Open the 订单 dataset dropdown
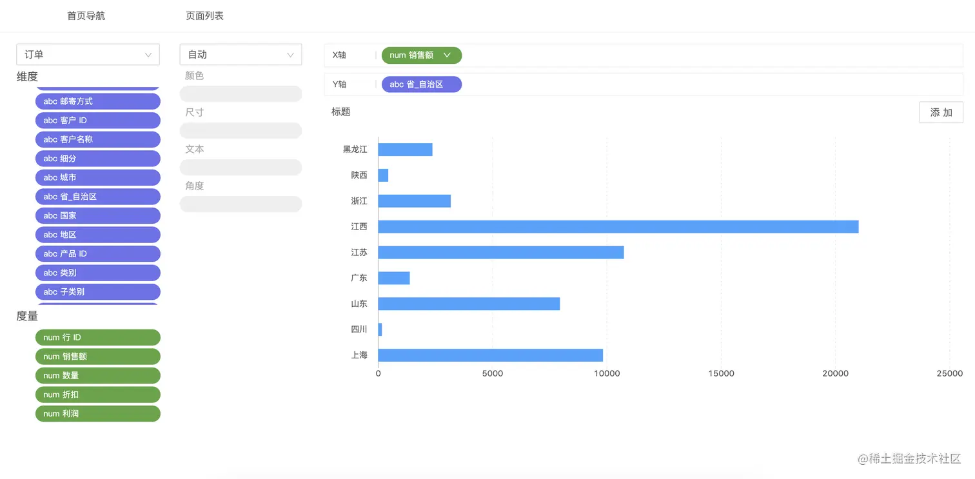The height and width of the screenshot is (479, 975). click(88, 55)
